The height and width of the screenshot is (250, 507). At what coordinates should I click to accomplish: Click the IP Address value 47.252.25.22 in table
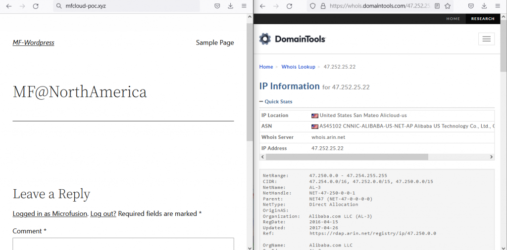(327, 148)
